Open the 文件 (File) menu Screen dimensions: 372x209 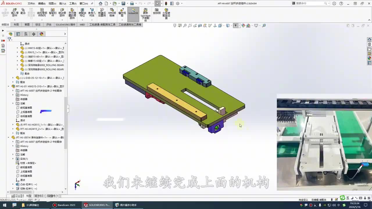pos(31,3)
